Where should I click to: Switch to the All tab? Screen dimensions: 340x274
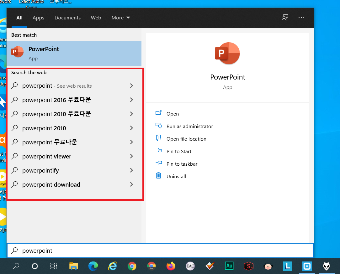point(19,18)
